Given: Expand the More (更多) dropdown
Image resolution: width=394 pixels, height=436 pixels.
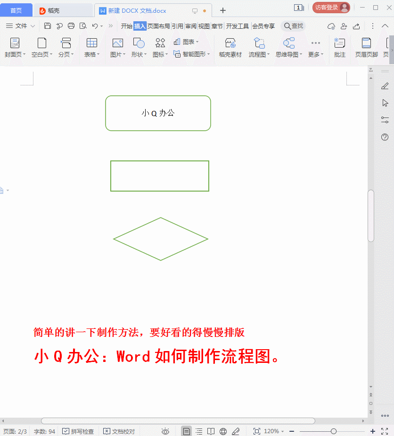Looking at the screenshot, I should (x=316, y=48).
